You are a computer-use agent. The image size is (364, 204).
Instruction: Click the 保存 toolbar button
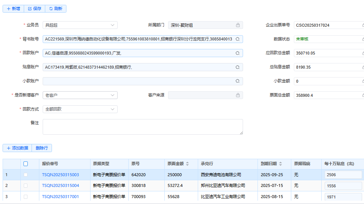34,9
